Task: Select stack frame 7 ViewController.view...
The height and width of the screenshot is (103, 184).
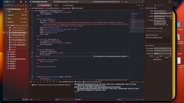Action: [x=18, y=35]
